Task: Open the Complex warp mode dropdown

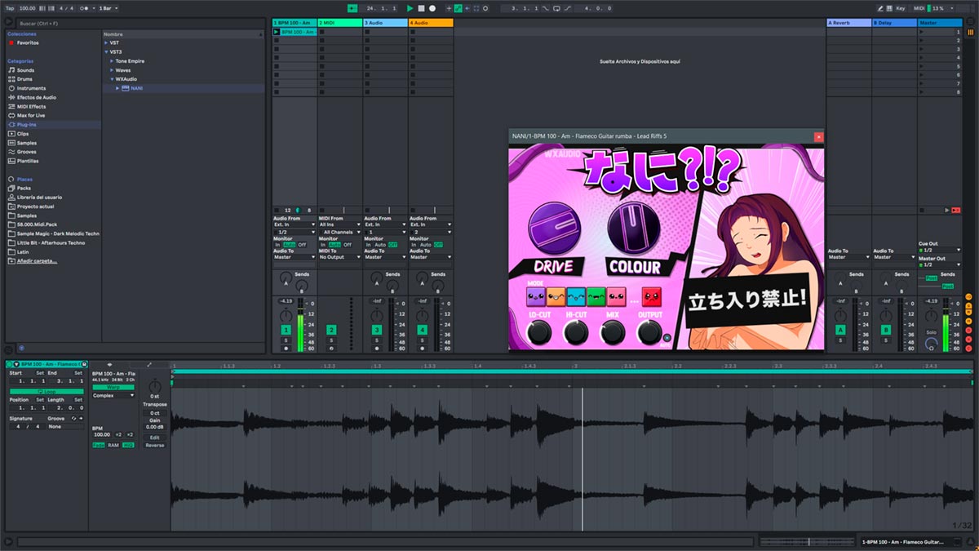Action: (113, 395)
